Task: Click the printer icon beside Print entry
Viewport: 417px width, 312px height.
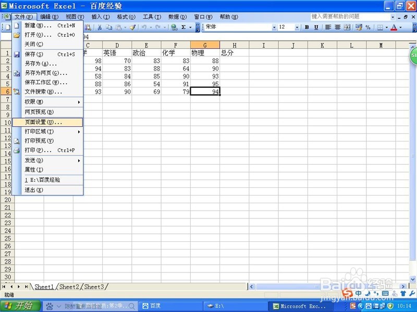Action: 17,150
